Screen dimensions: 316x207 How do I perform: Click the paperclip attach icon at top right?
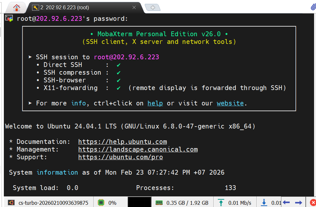tap(313, 7)
